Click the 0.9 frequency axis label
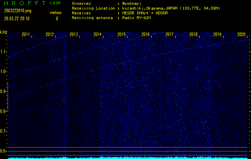 (x=3, y=91)
